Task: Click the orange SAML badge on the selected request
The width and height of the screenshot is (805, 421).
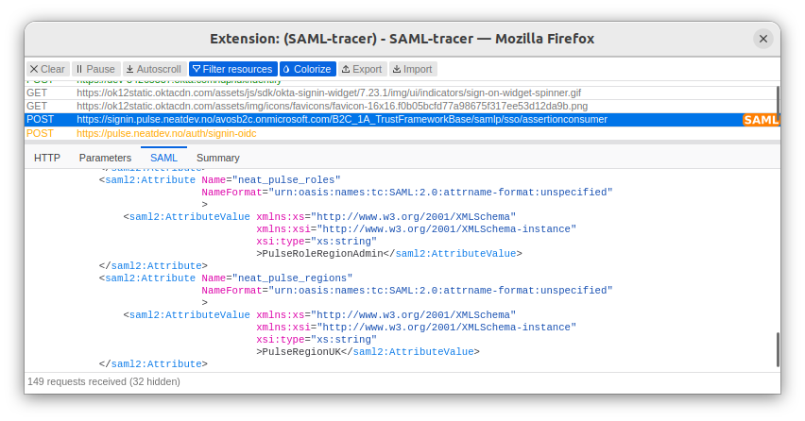Action: pos(761,120)
